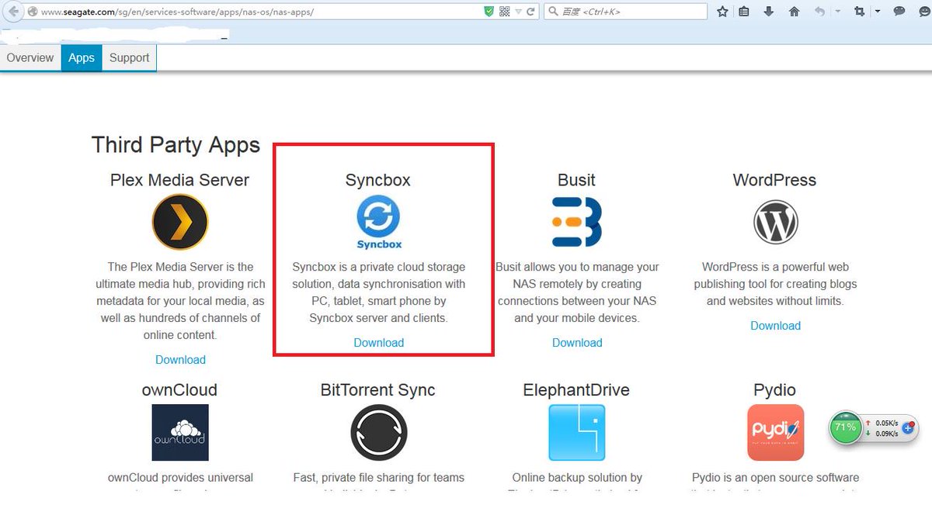The image size is (932, 529).
Task: Click the 0.09K/s download speed reading
Action: coord(886,434)
